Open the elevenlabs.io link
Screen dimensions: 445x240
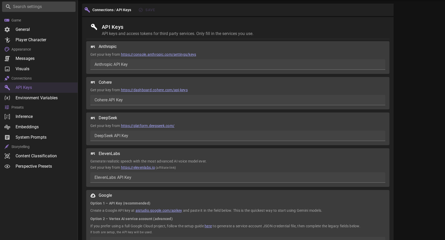tap(138, 167)
